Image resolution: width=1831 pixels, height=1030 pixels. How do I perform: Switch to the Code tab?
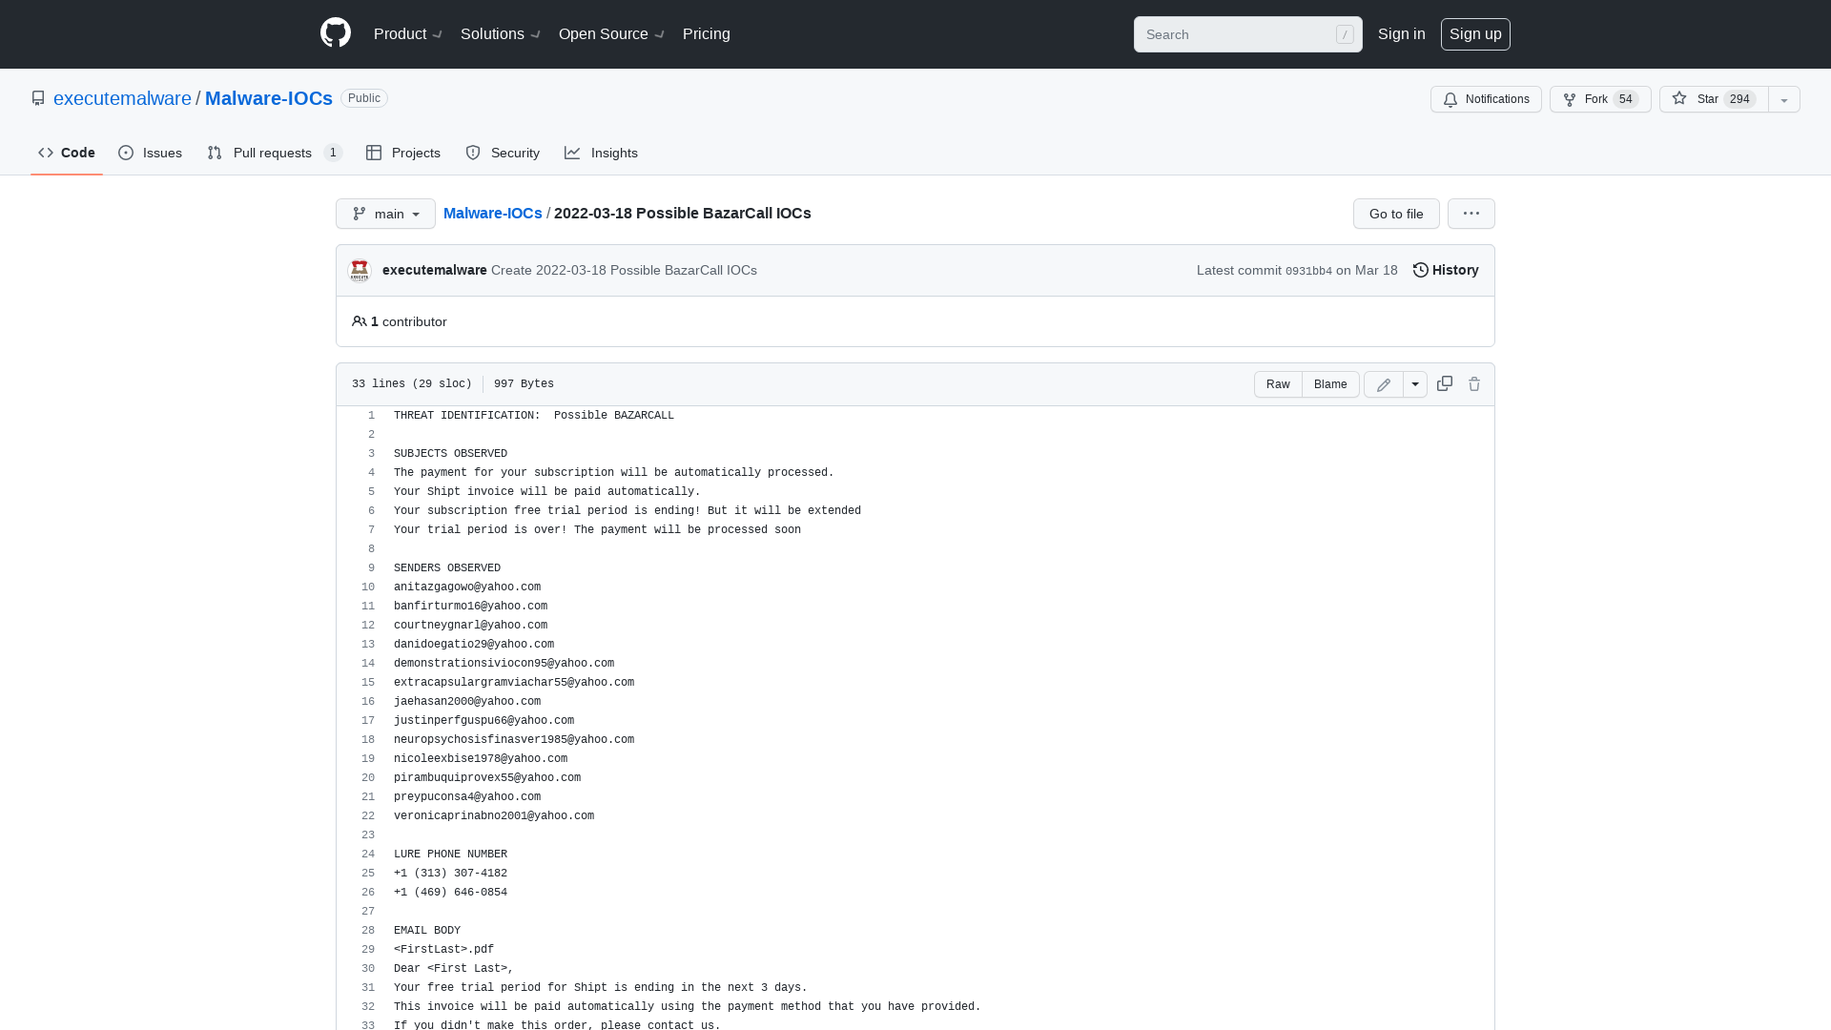67,153
